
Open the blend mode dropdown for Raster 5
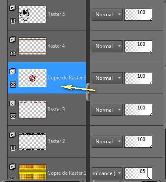(x=107, y=15)
